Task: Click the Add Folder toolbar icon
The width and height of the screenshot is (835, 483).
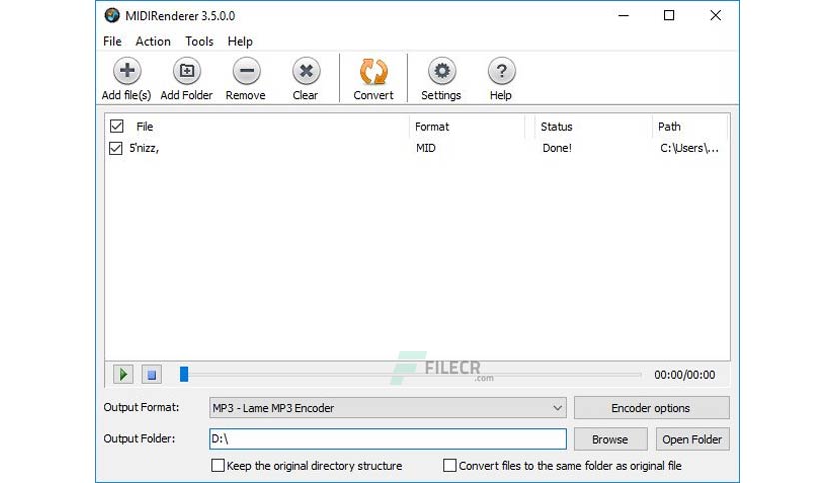Action: pos(187,71)
